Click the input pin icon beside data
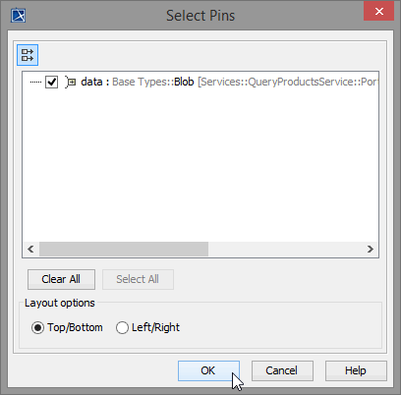Viewport: 401px width, 395px height. [x=71, y=82]
